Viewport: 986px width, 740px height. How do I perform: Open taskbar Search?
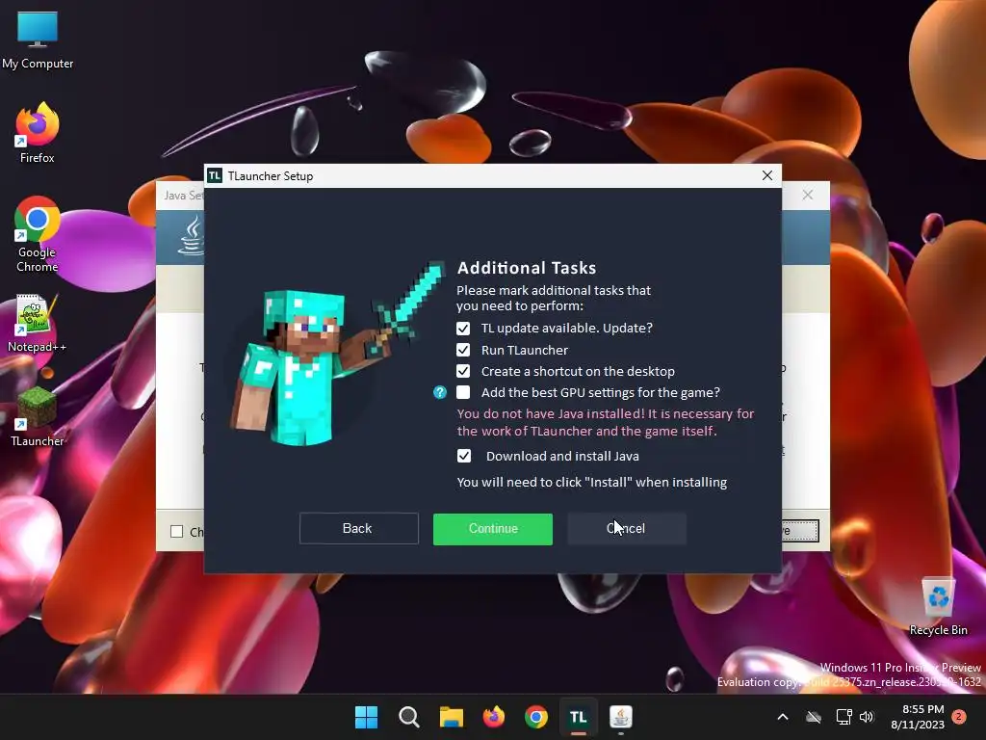click(x=408, y=717)
